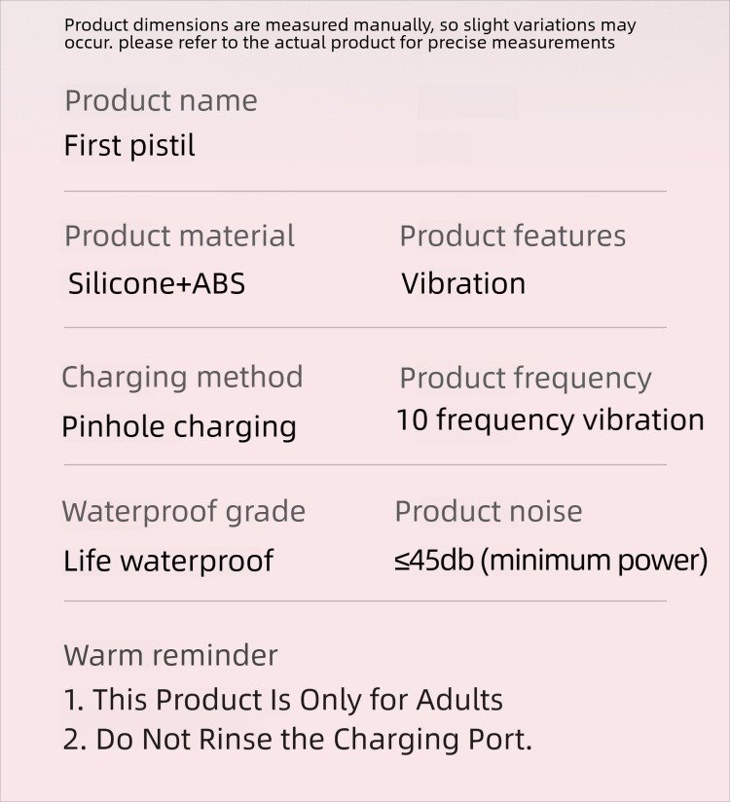This screenshot has height=802, width=730.
Task: Click the divider line above "Warm reminder"
Action: pos(365,601)
